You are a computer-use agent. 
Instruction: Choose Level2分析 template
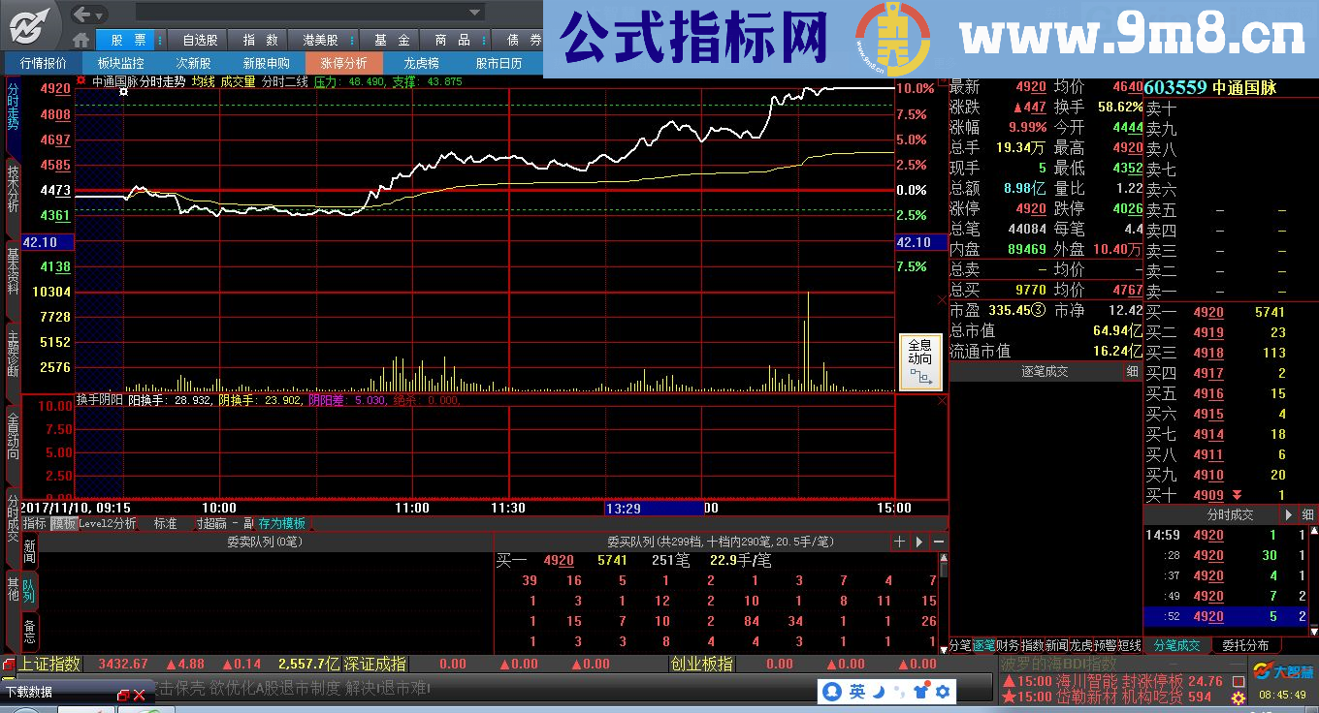coord(107,523)
